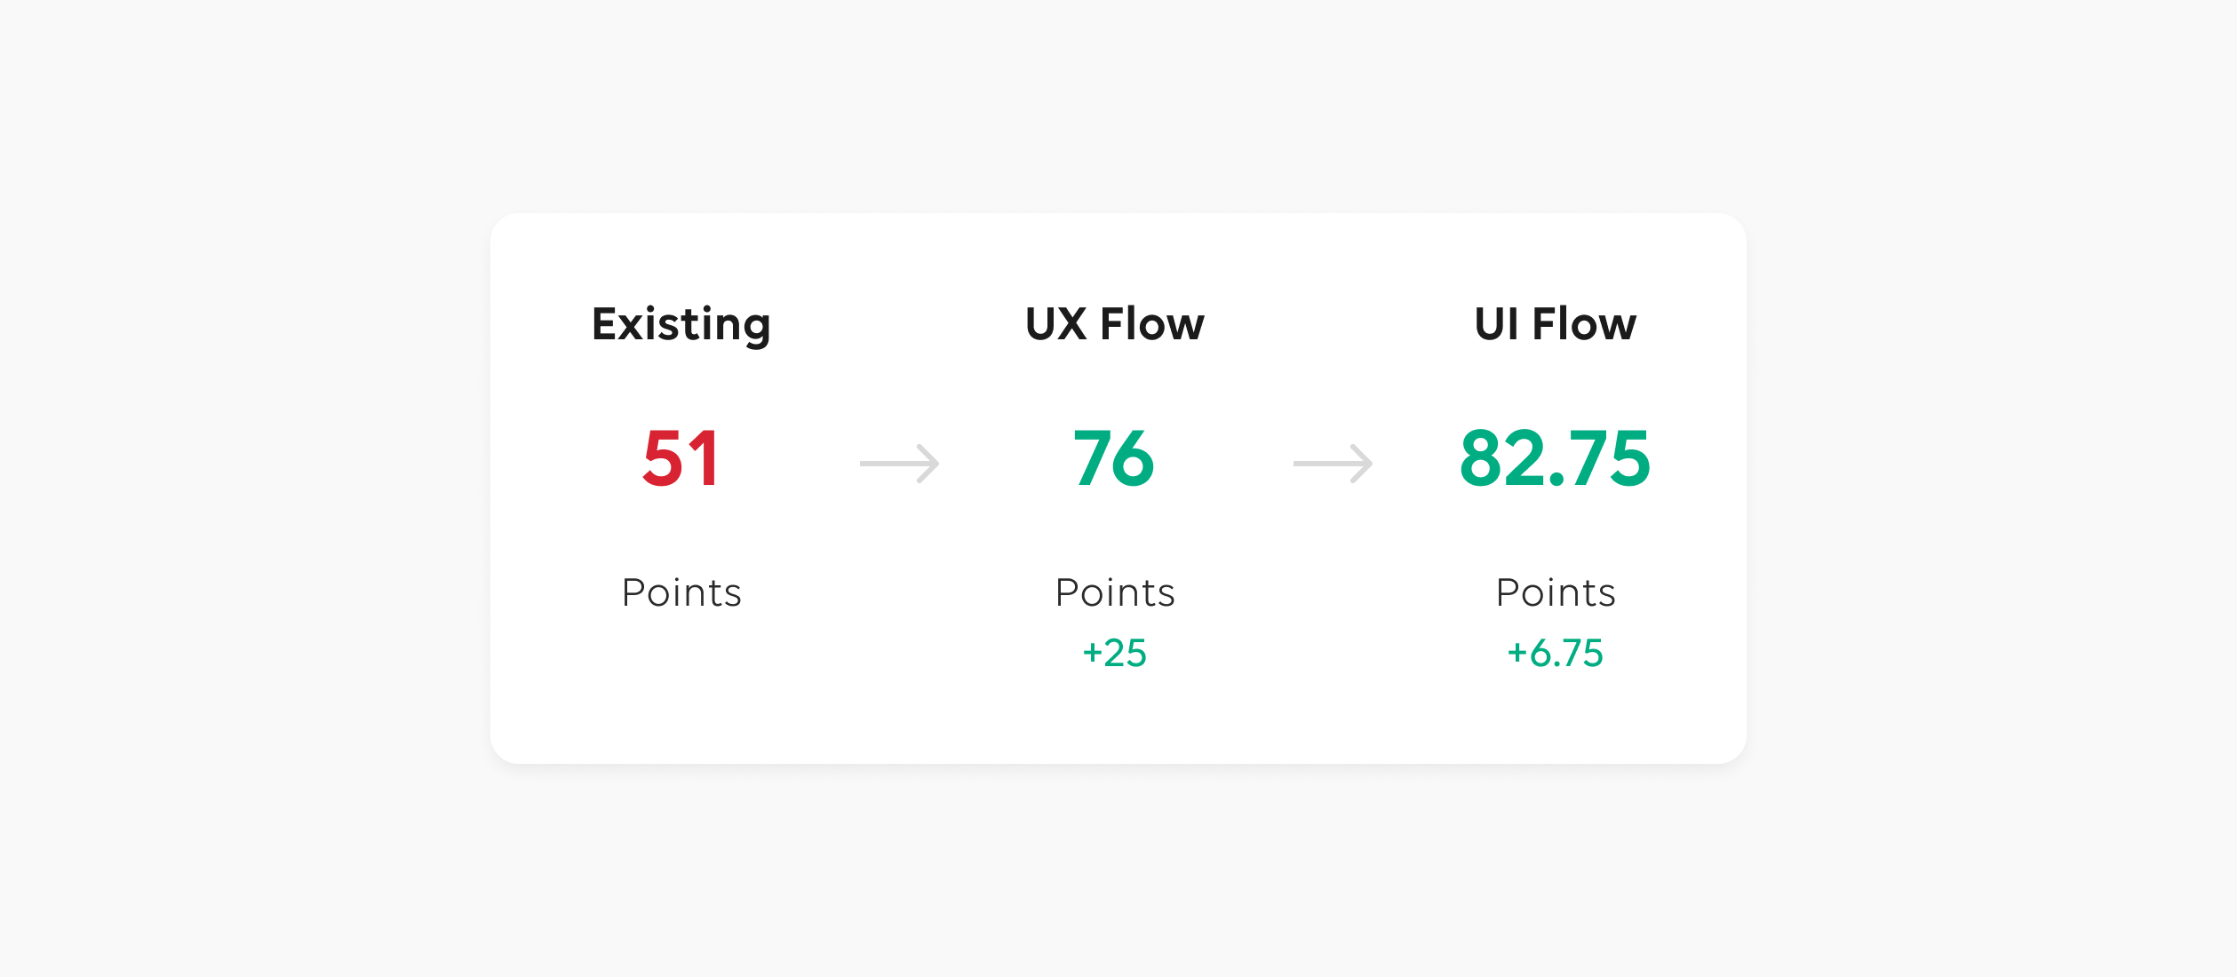The width and height of the screenshot is (2237, 977).
Task: Click the Points label under 82.75
Action: (x=1555, y=592)
